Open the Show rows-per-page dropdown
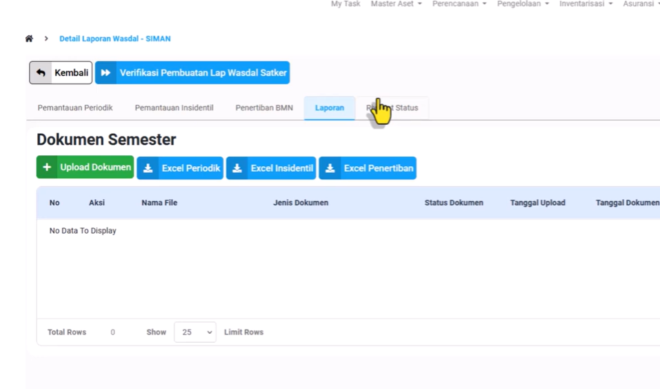This screenshot has height=389, width=660. click(195, 332)
